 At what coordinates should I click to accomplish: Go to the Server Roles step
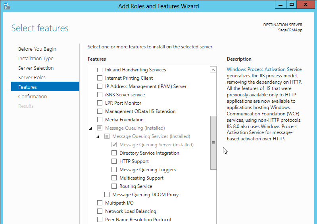[x=32, y=78]
